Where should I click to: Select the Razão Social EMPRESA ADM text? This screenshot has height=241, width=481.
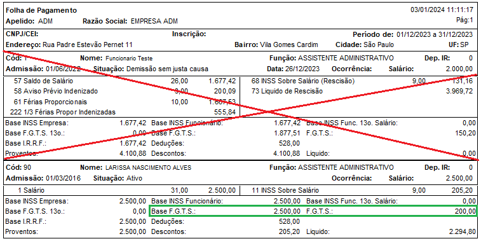[x=130, y=22]
